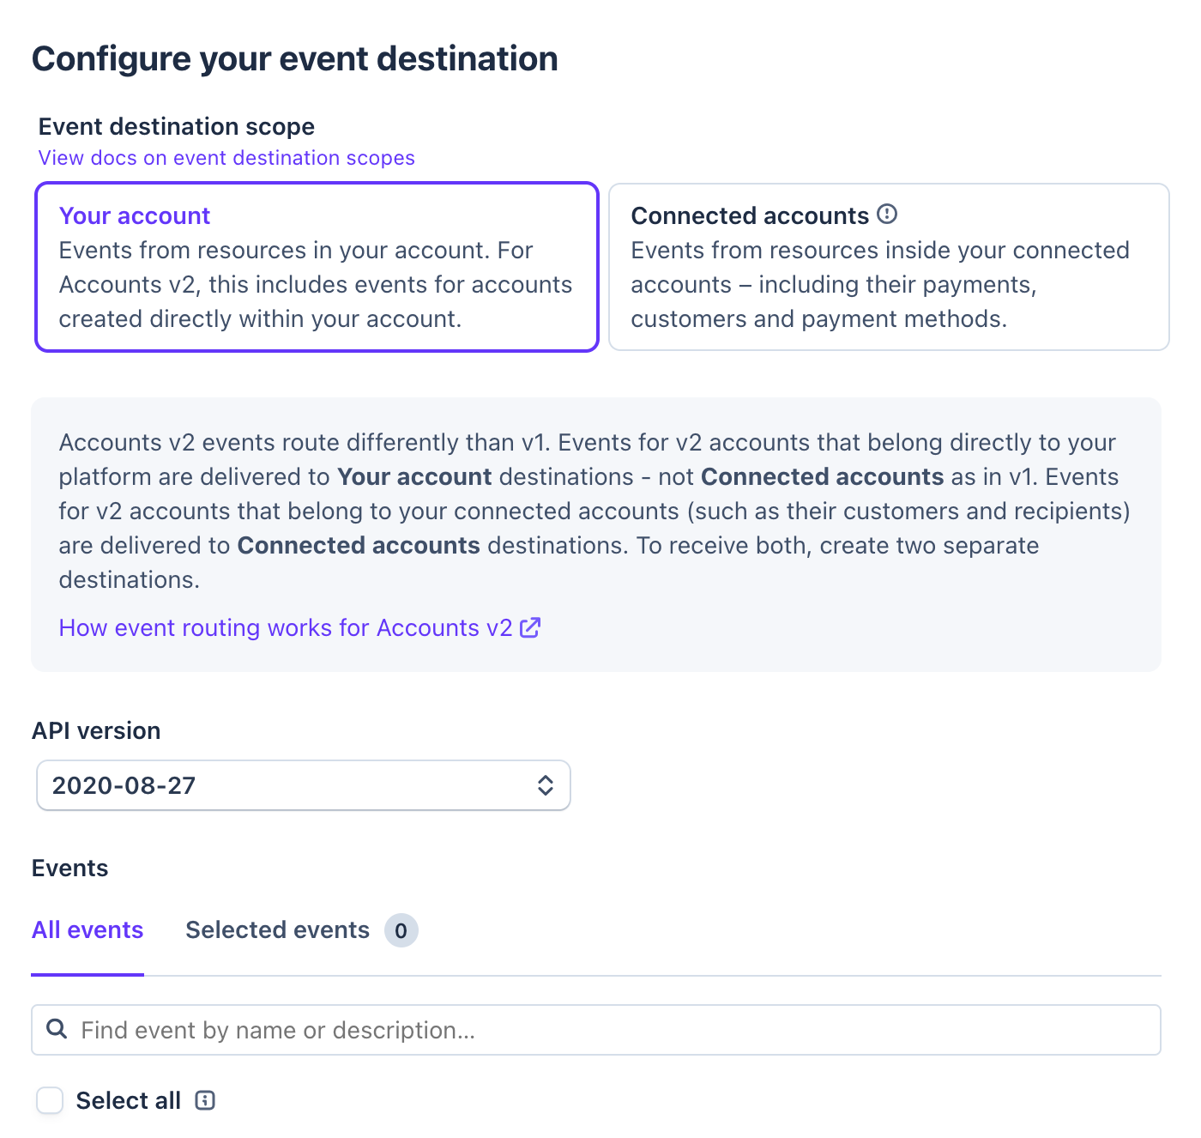1201x1138 pixels.
Task: Switch to the Selected events tab
Action: pos(302,930)
